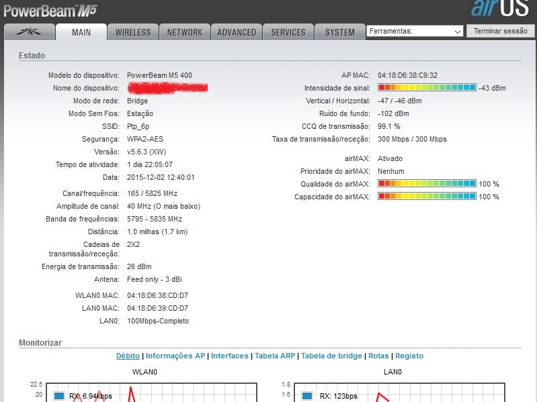Click the date value 2015-12-02 12:40:01
The height and width of the screenshot is (402, 537).
tap(161, 177)
